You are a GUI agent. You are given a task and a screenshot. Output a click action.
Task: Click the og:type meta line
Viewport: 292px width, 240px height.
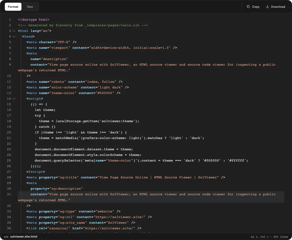click(x=73, y=211)
